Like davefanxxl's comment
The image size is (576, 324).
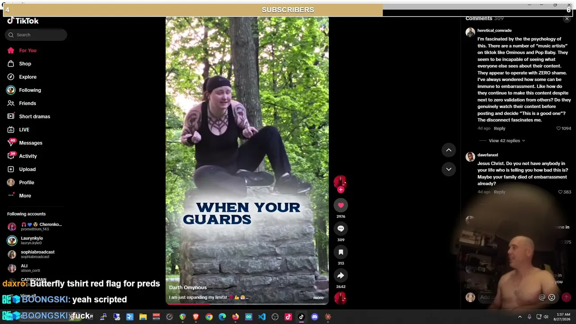point(560,192)
